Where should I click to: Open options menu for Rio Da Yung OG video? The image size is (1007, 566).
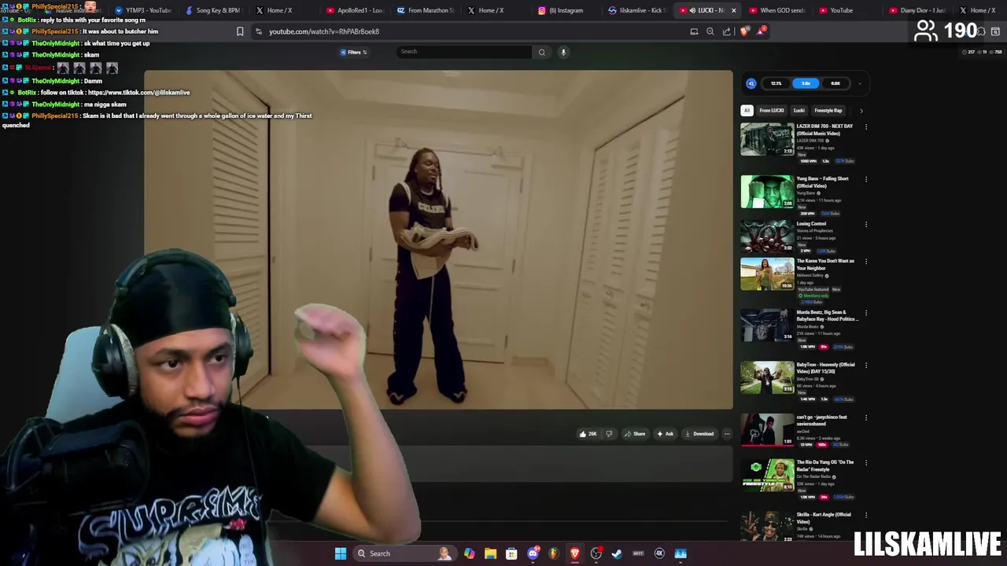(866, 462)
